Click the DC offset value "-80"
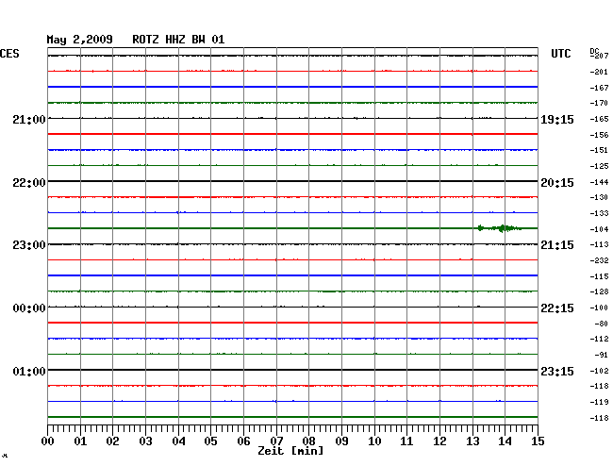The height and width of the screenshot is (466, 613). [x=601, y=324]
